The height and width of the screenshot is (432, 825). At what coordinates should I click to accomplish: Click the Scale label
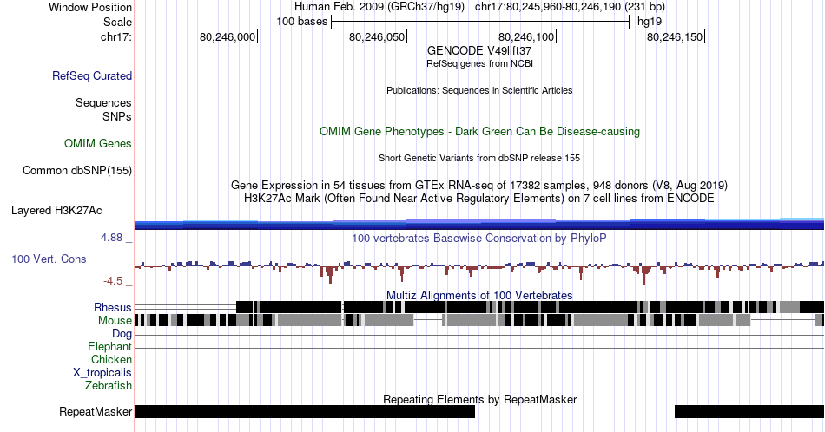coord(118,22)
